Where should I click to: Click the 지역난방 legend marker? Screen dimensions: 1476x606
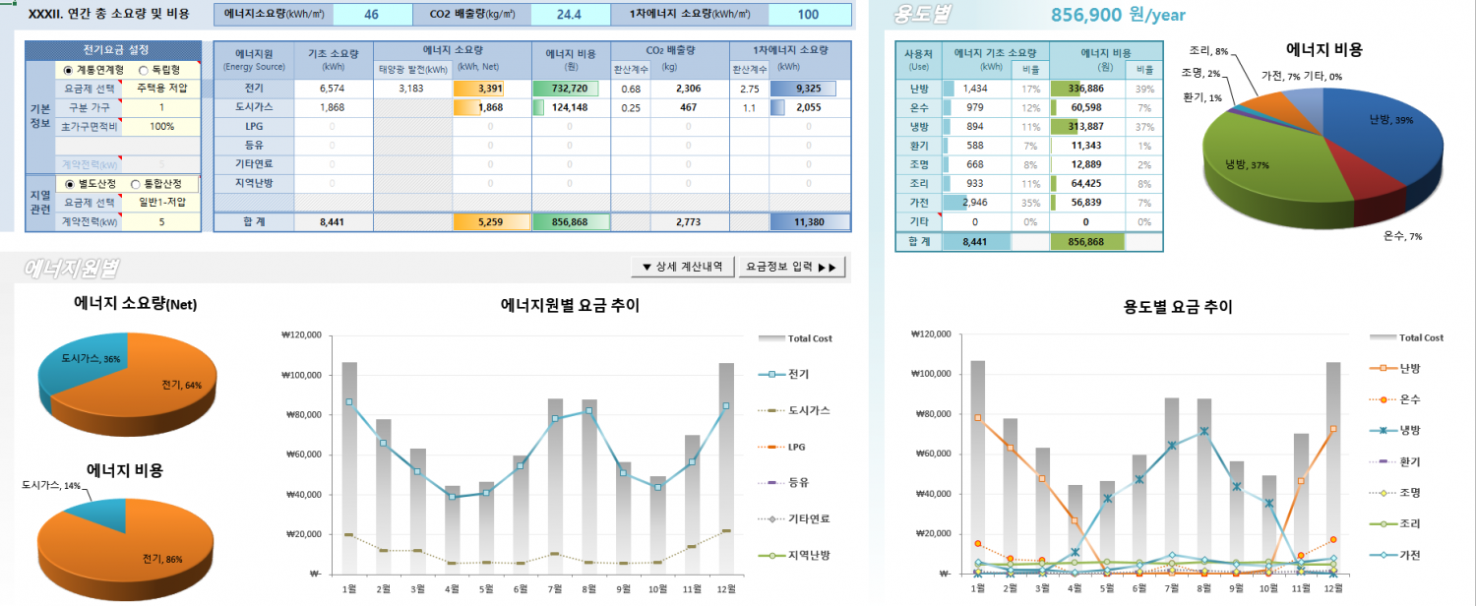[771, 556]
